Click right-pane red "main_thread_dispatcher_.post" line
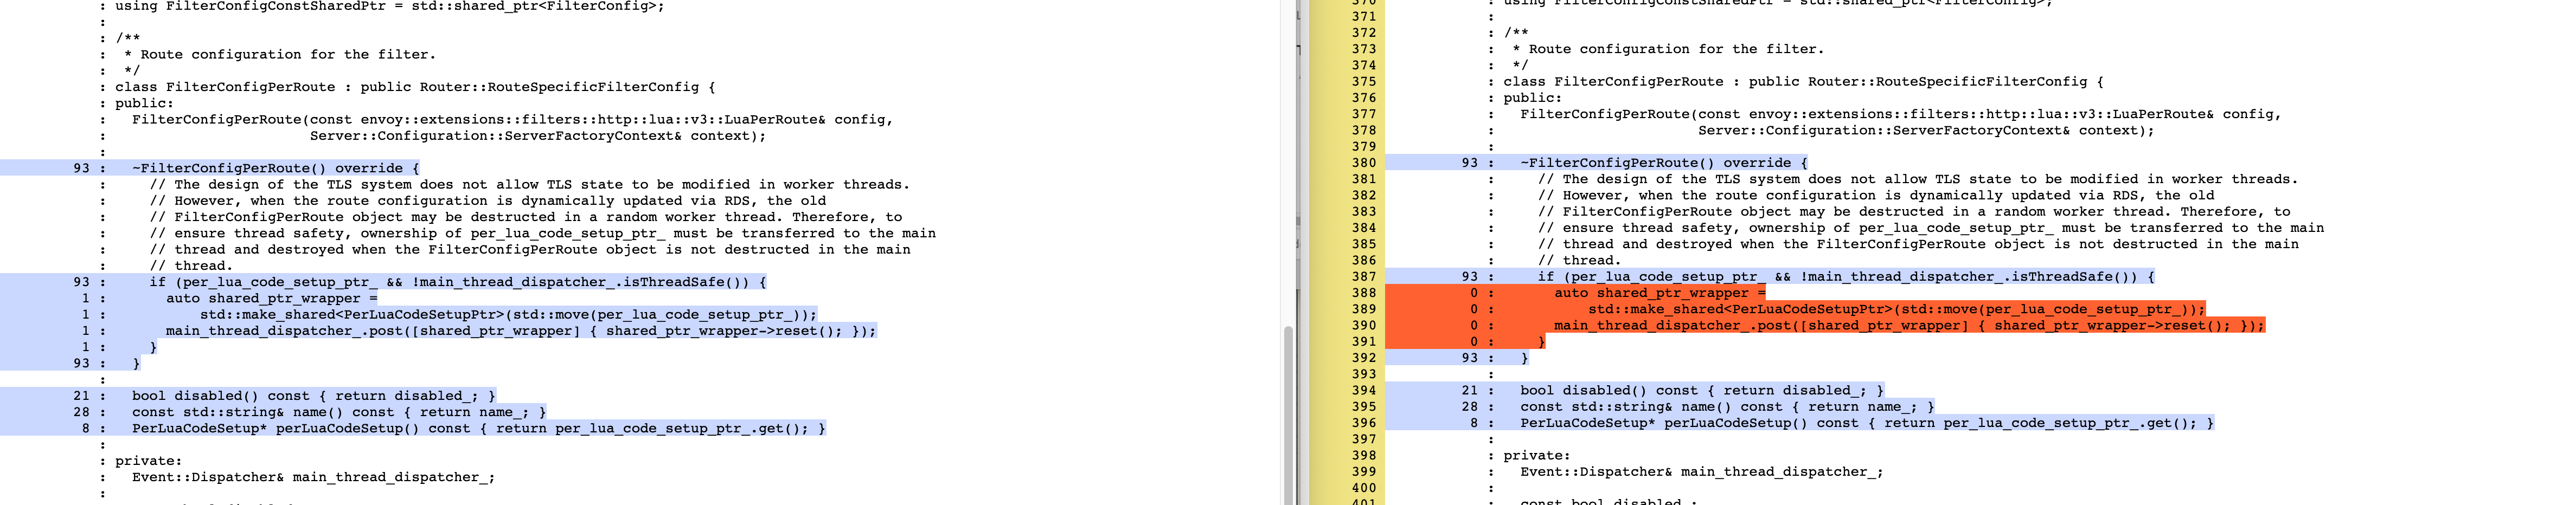 1909,326
